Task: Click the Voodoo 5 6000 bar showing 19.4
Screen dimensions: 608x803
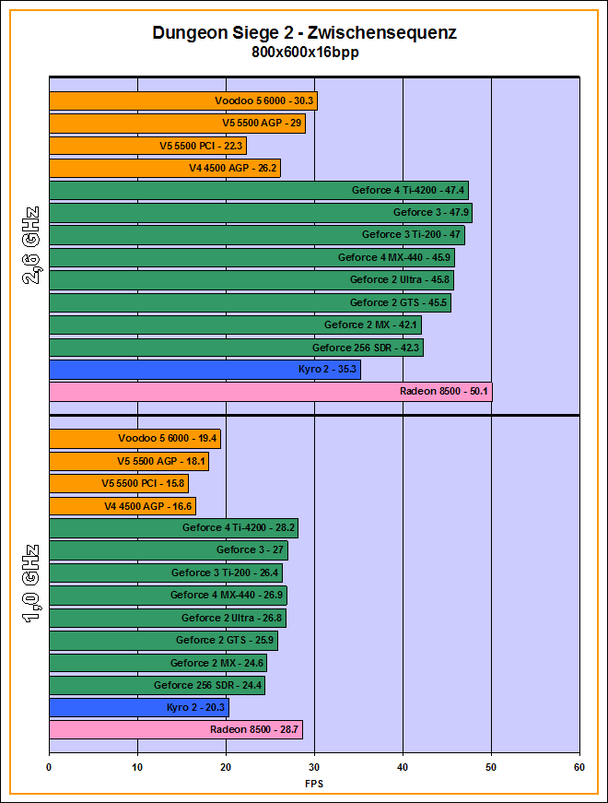Action: [x=134, y=439]
